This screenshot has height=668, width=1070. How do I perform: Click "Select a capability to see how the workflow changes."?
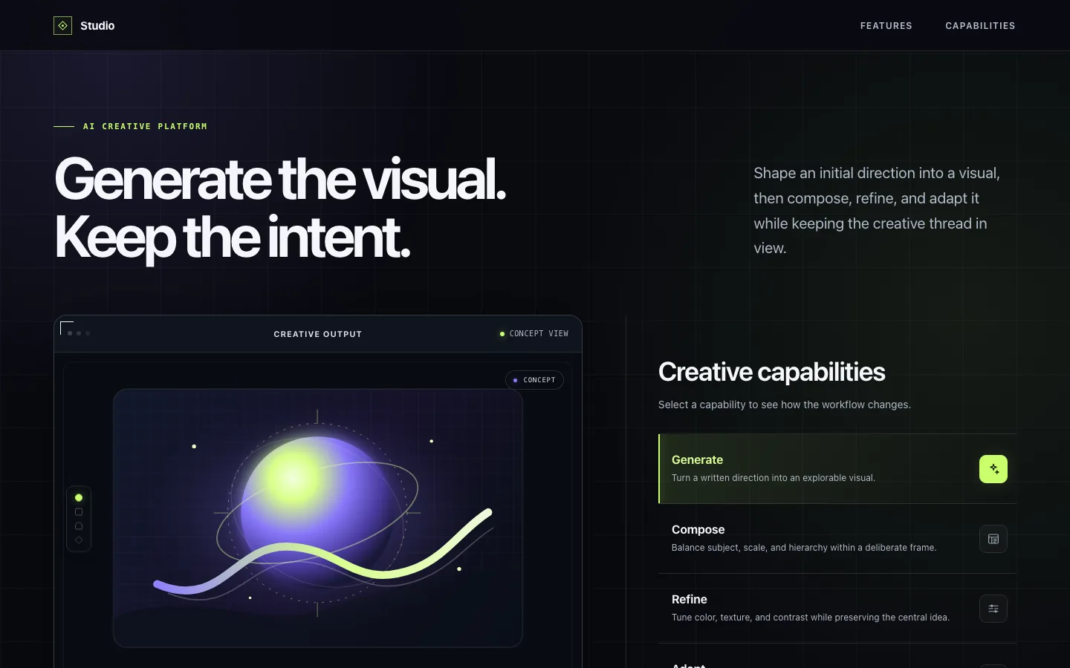785,405
